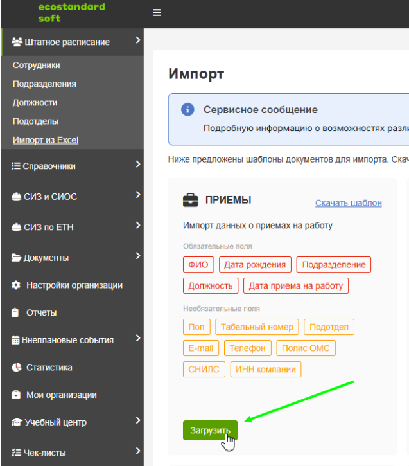Click the Пол optional field tag
Screen dimensions: 409x466
tap(196, 327)
